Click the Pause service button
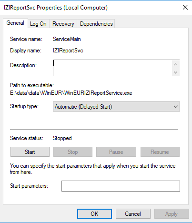 coord(116,152)
